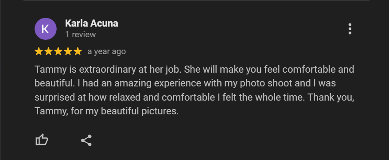
Task: Click the "a year ago" timestamp
Action: click(x=107, y=51)
